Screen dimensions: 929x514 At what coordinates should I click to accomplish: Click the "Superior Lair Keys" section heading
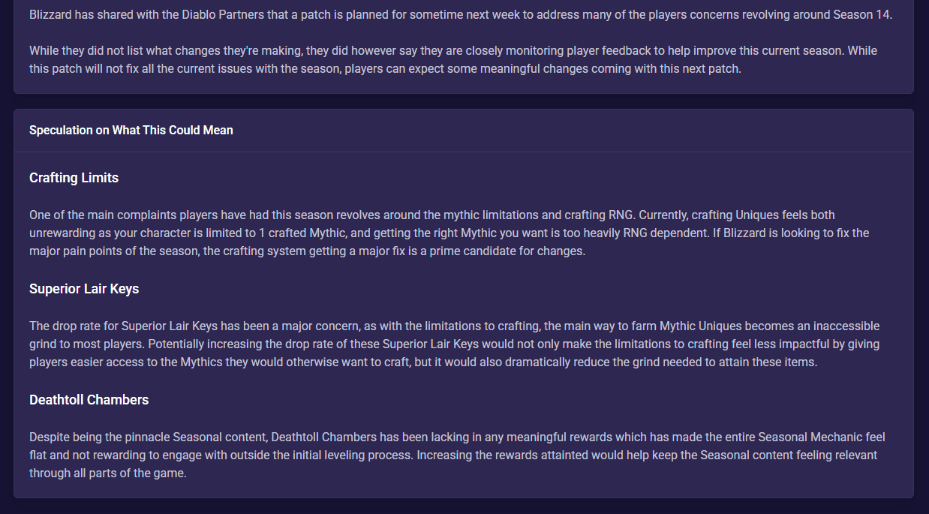pos(84,289)
